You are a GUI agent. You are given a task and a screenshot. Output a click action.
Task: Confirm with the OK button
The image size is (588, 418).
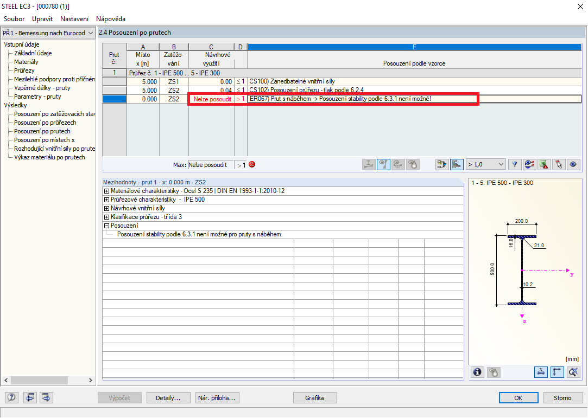(519, 398)
